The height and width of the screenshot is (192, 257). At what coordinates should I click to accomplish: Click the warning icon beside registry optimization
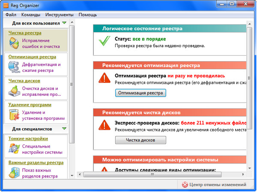click(104, 78)
